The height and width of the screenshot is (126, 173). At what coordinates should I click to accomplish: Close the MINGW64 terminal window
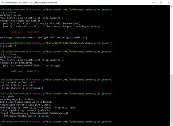click(169, 2)
